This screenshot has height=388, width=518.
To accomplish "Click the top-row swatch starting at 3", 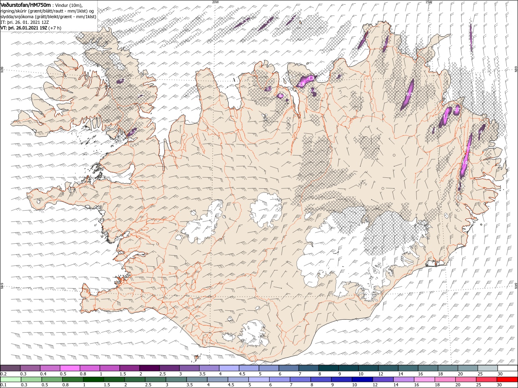I will (189, 368).
